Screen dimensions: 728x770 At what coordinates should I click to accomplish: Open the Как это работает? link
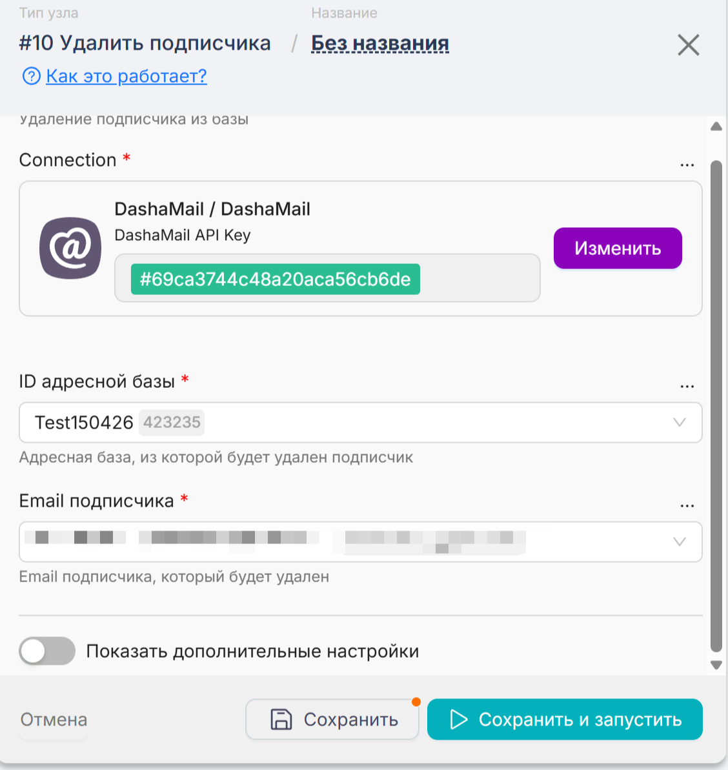[126, 76]
